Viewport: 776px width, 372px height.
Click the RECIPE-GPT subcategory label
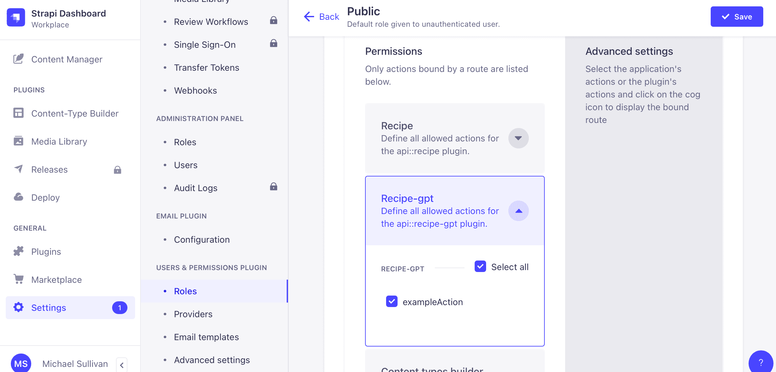(403, 269)
